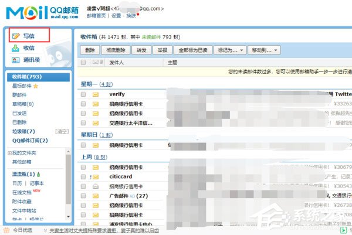
Task: Select the checkbox beside the citiccard email
Action: tap(83, 176)
